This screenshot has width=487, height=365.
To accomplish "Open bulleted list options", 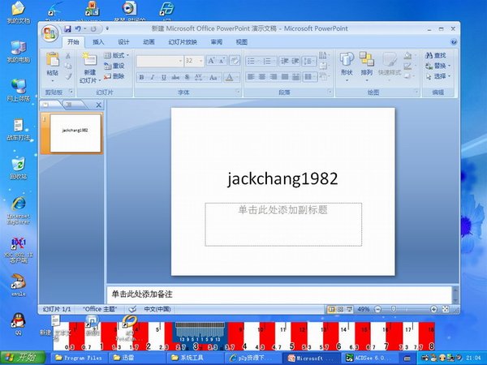I will click(x=253, y=61).
